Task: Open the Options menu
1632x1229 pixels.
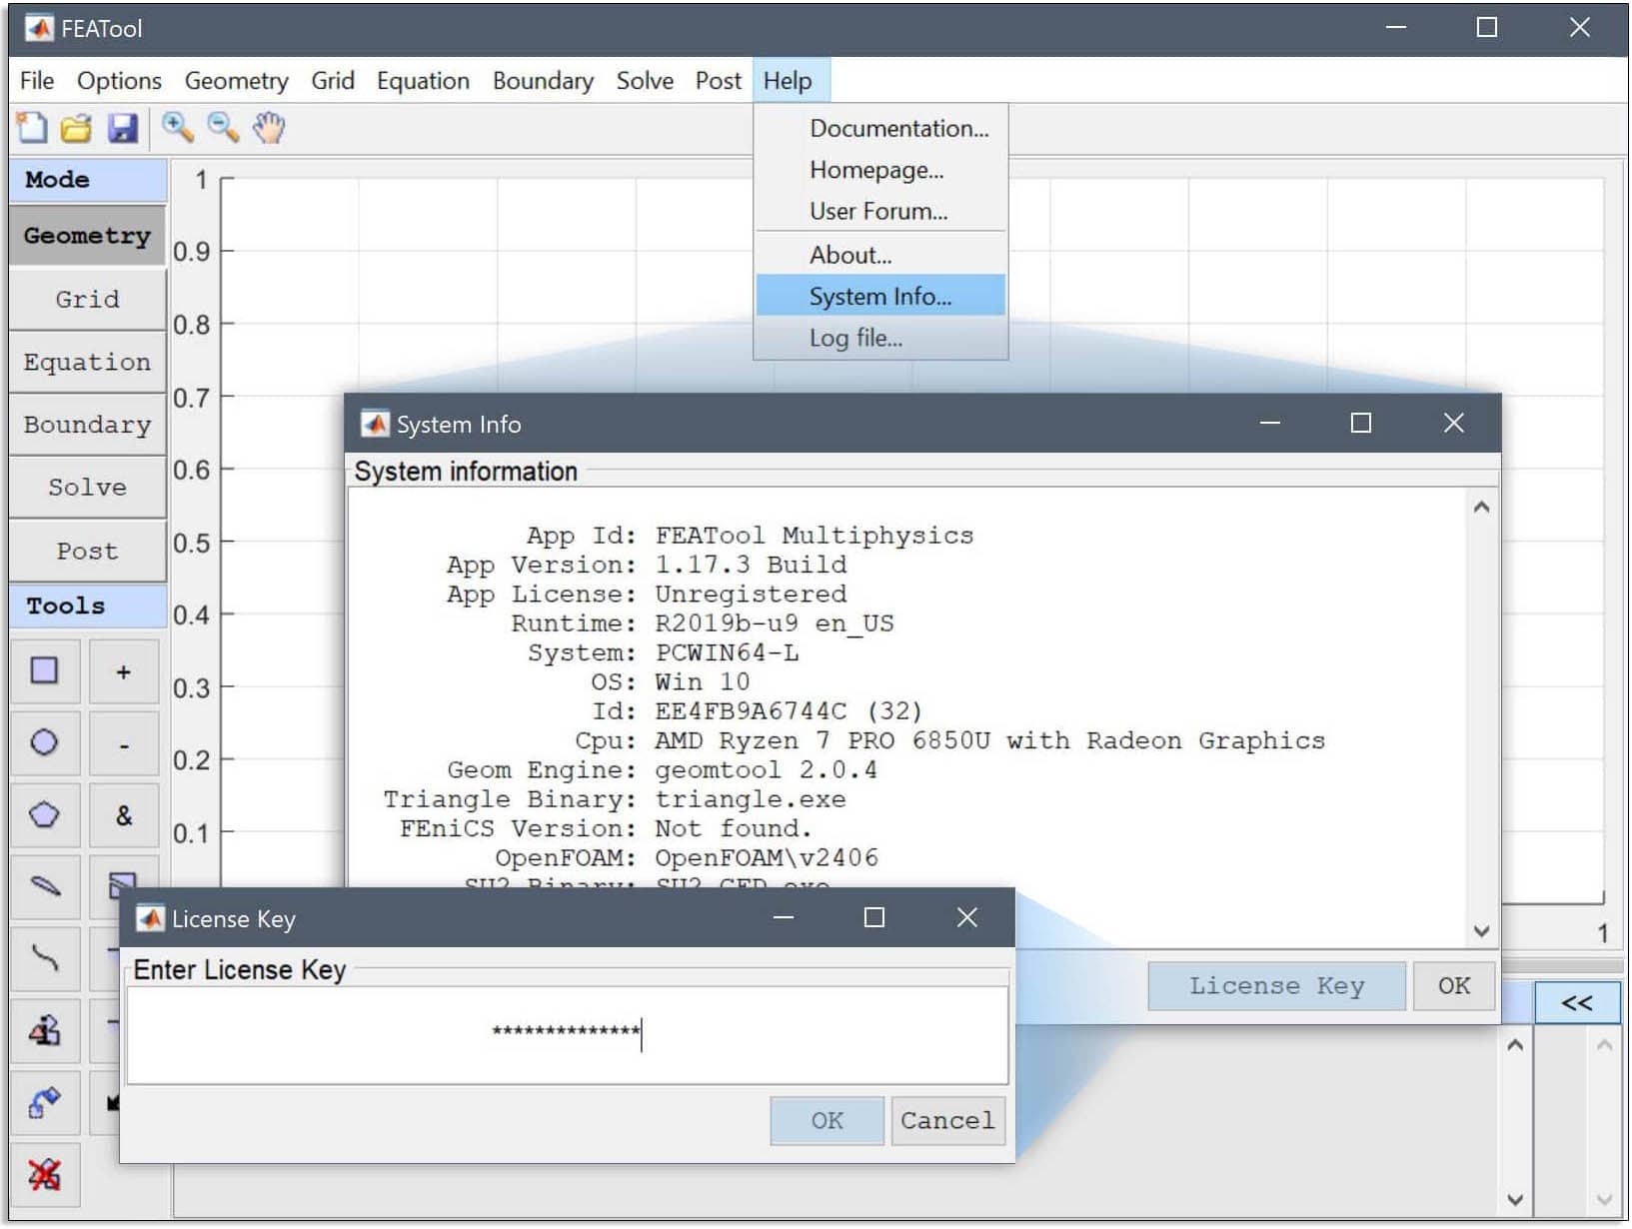Action: pyautogui.click(x=119, y=81)
